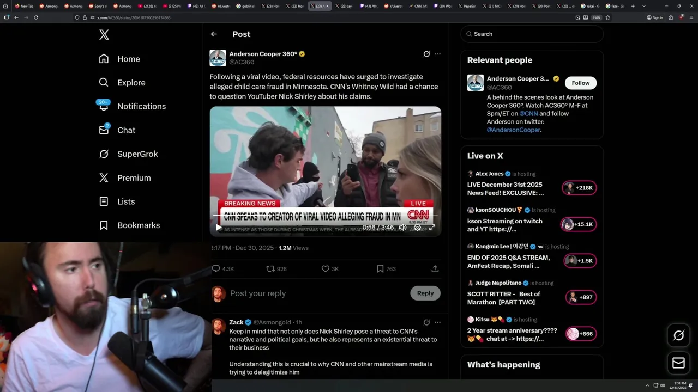Bookmark page with star icon in toolbar

point(607,17)
